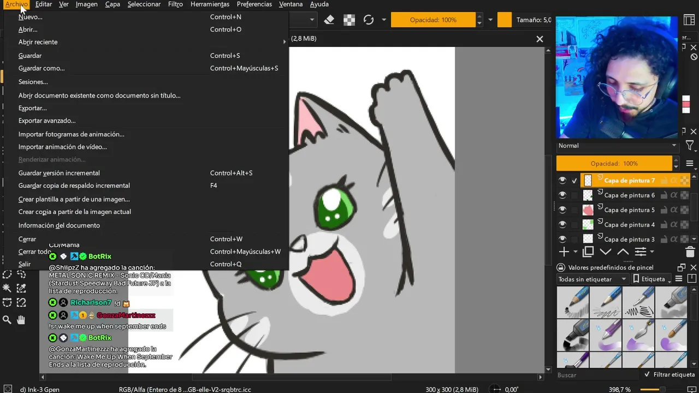Adjust the zoom slider in status bar
This screenshot has width=699, height=393.
click(662, 389)
